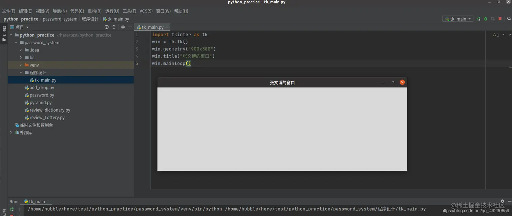The image size is (512, 216).
Task: Click password_system breadcrumb
Action: pos(60,19)
